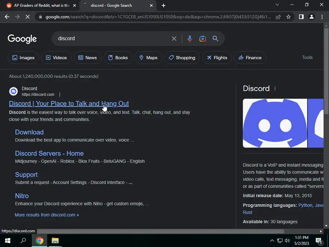Open the search Tools options
The image size is (329, 247).
pos(307,57)
